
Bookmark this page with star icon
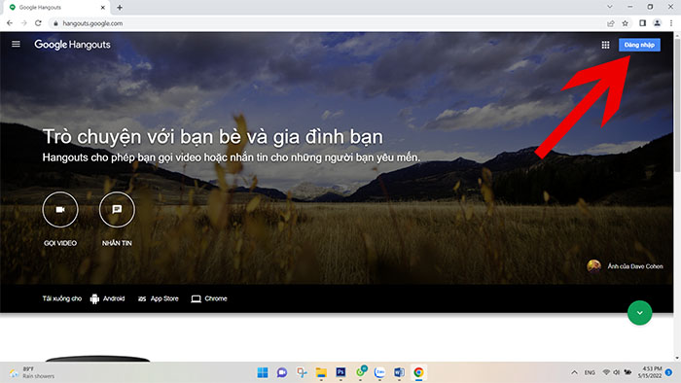coord(625,23)
